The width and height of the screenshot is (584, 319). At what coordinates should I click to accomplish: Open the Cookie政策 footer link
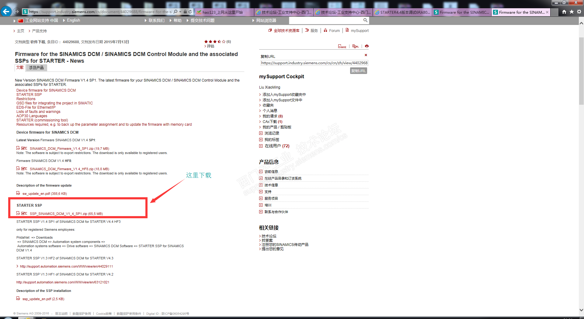pyautogui.click(x=104, y=314)
